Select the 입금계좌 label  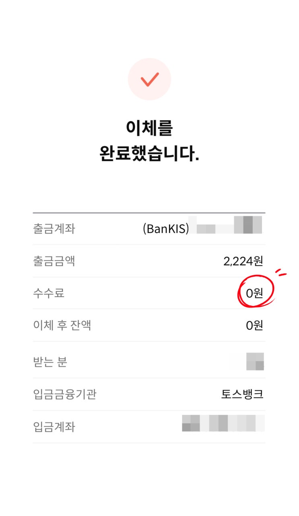(x=54, y=427)
